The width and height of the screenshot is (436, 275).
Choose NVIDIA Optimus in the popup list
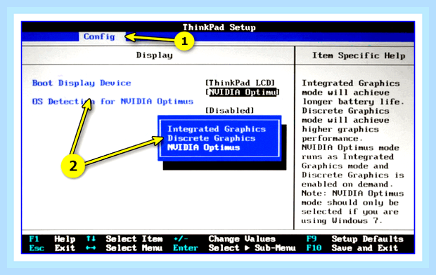coord(203,147)
